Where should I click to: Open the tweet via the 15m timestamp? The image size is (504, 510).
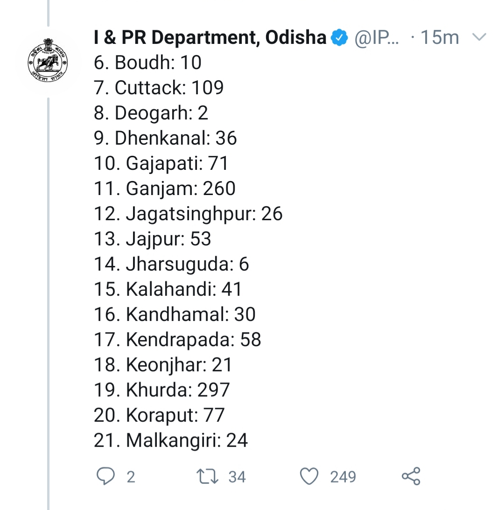[440, 38]
